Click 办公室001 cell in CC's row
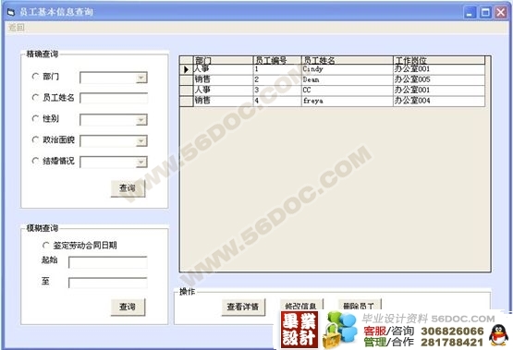 (439, 91)
